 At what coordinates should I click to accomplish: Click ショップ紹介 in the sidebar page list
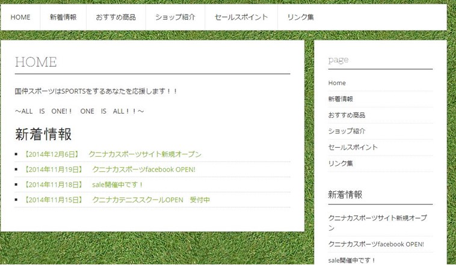click(x=347, y=131)
